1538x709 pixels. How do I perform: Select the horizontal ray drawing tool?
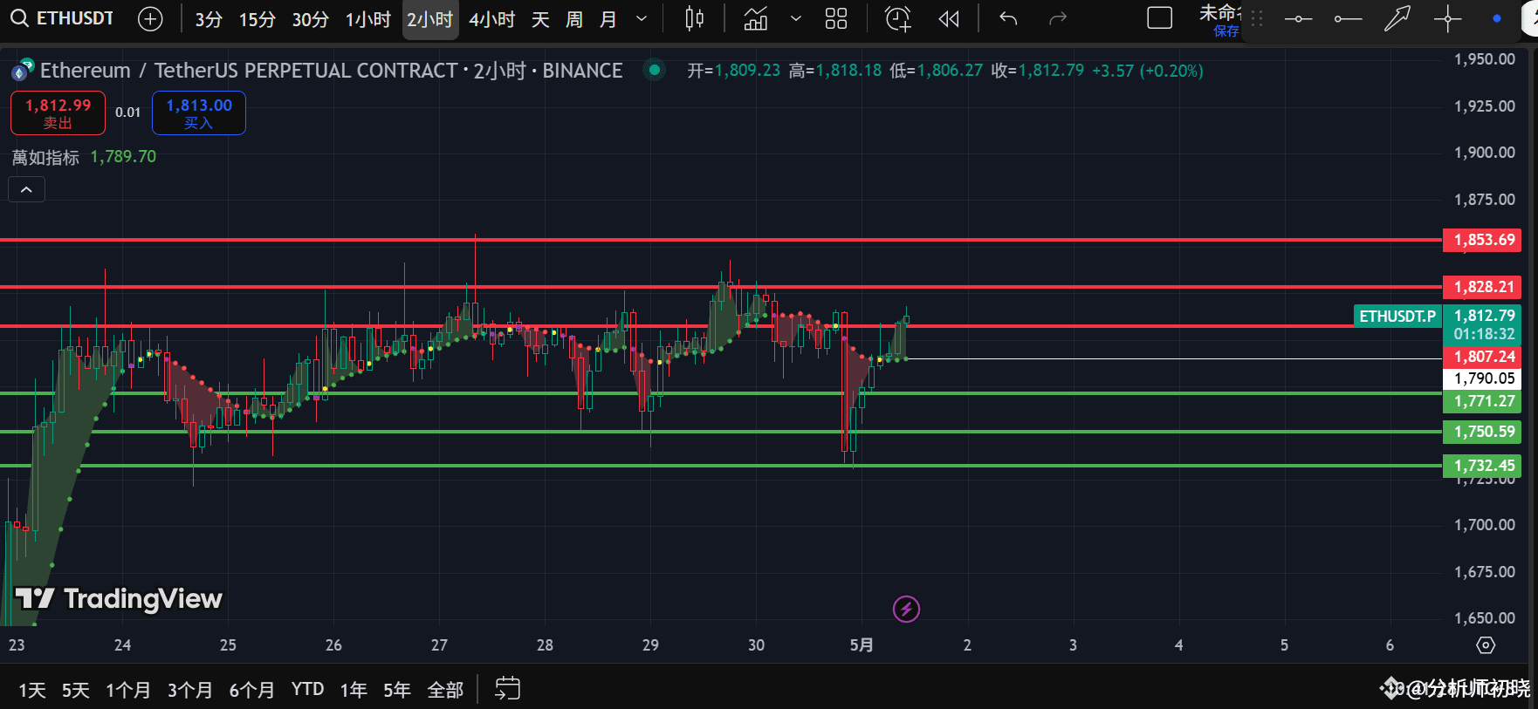click(1349, 18)
